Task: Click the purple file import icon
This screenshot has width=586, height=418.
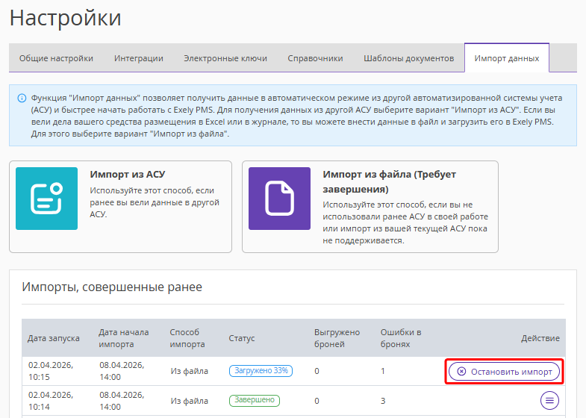Action: (x=279, y=199)
